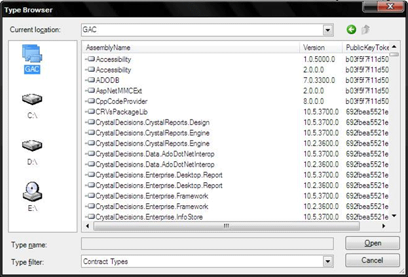This screenshot has width=408, height=277.
Task: Click the horizontal scrollbar left arrow
Action: [x=88, y=226]
